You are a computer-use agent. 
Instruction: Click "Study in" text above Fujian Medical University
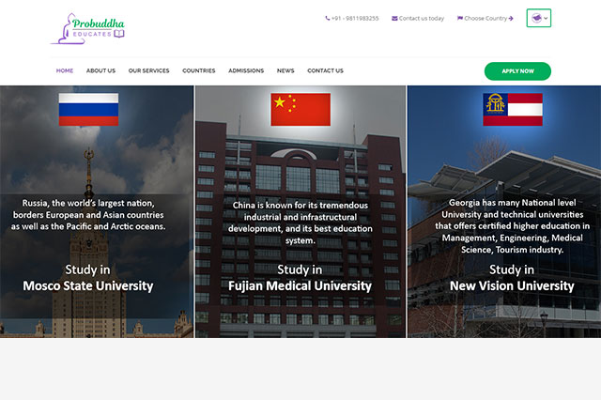tap(300, 269)
